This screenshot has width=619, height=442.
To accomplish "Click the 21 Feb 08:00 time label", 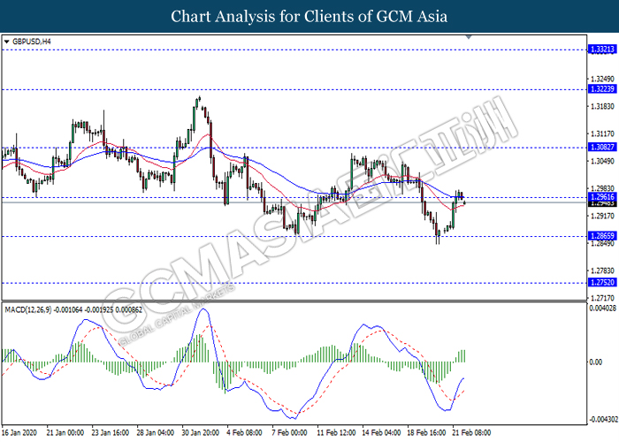I will (471, 433).
